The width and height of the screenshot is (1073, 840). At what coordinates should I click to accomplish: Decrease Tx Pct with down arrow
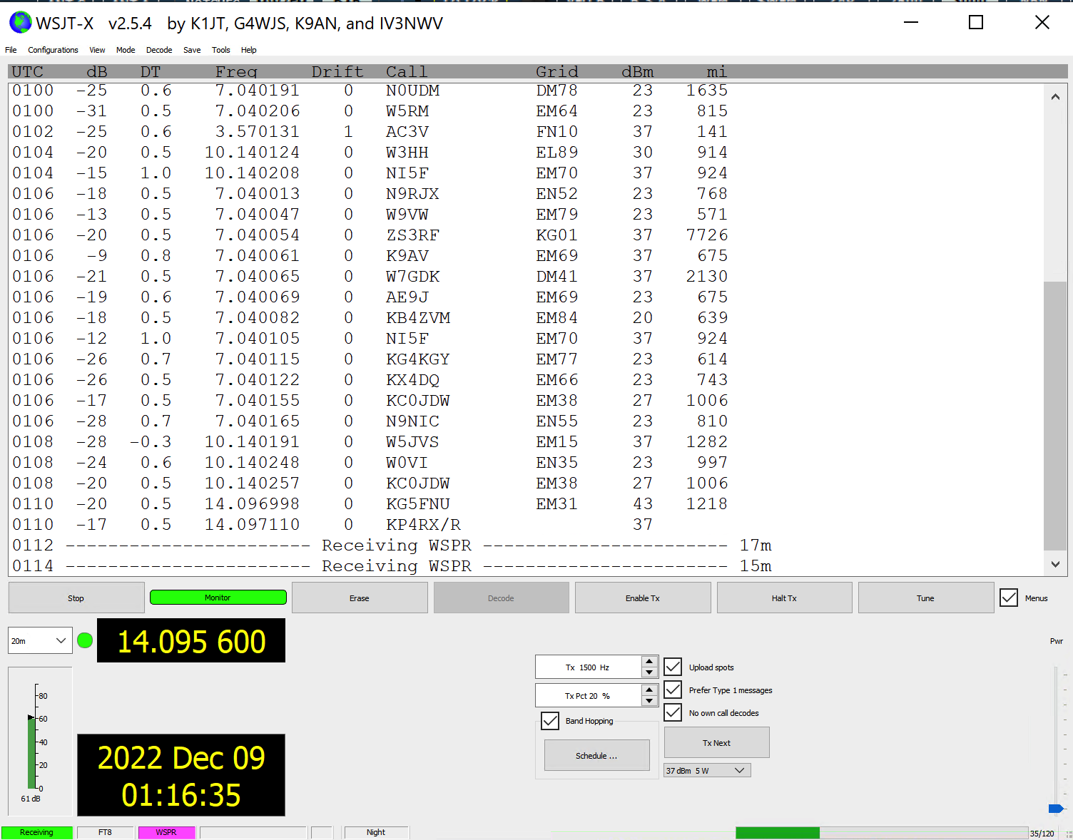(x=649, y=701)
